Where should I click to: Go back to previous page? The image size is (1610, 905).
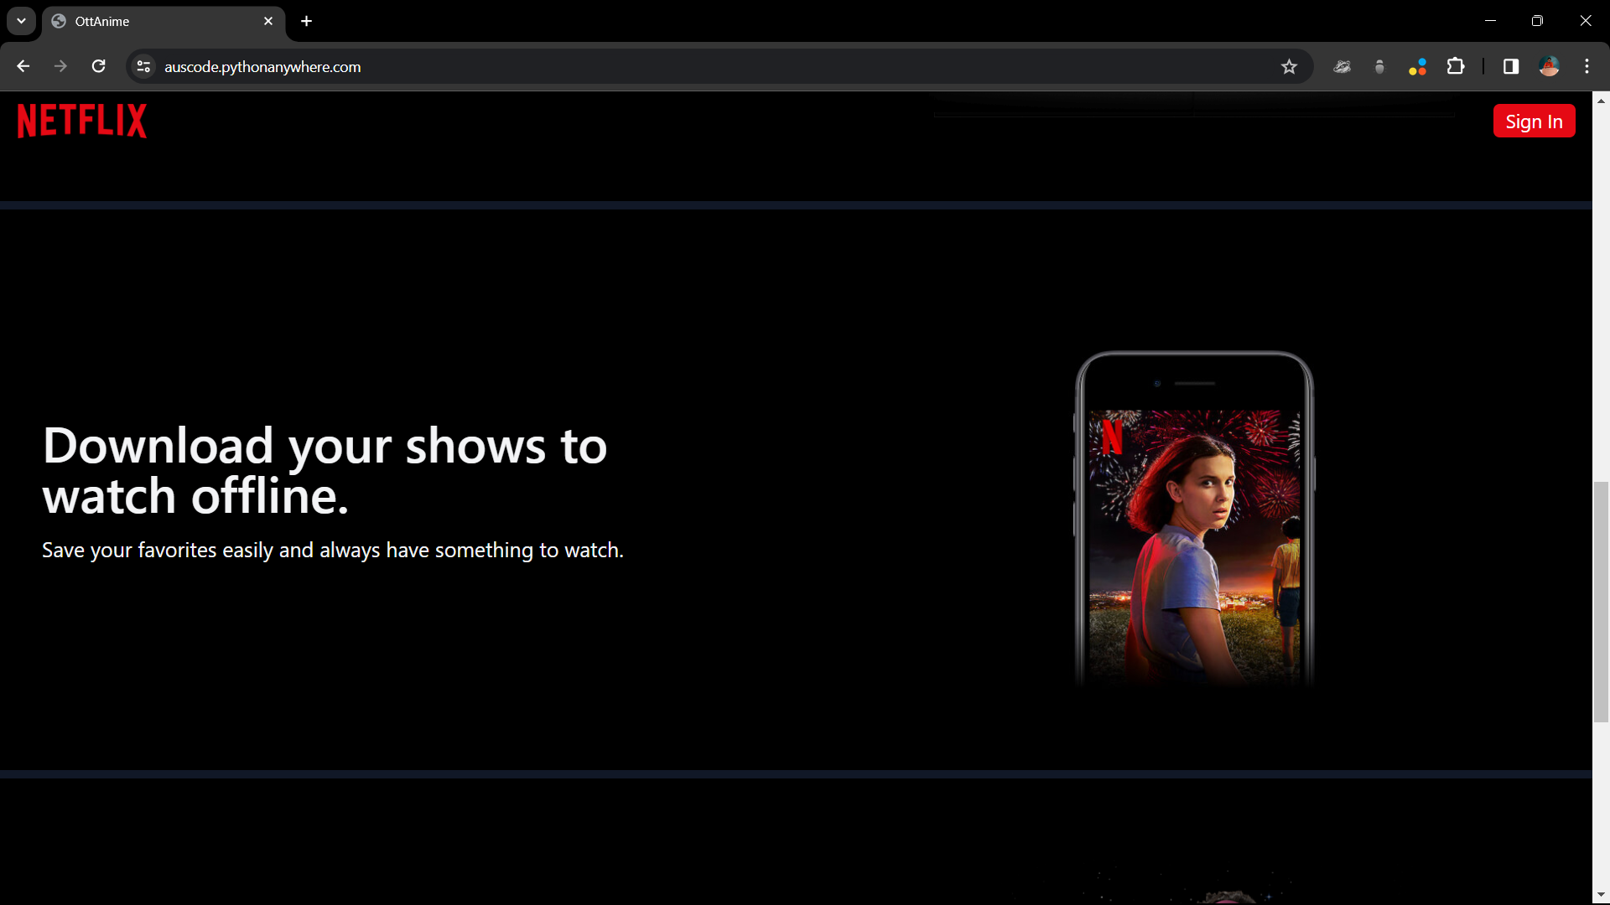pyautogui.click(x=23, y=66)
